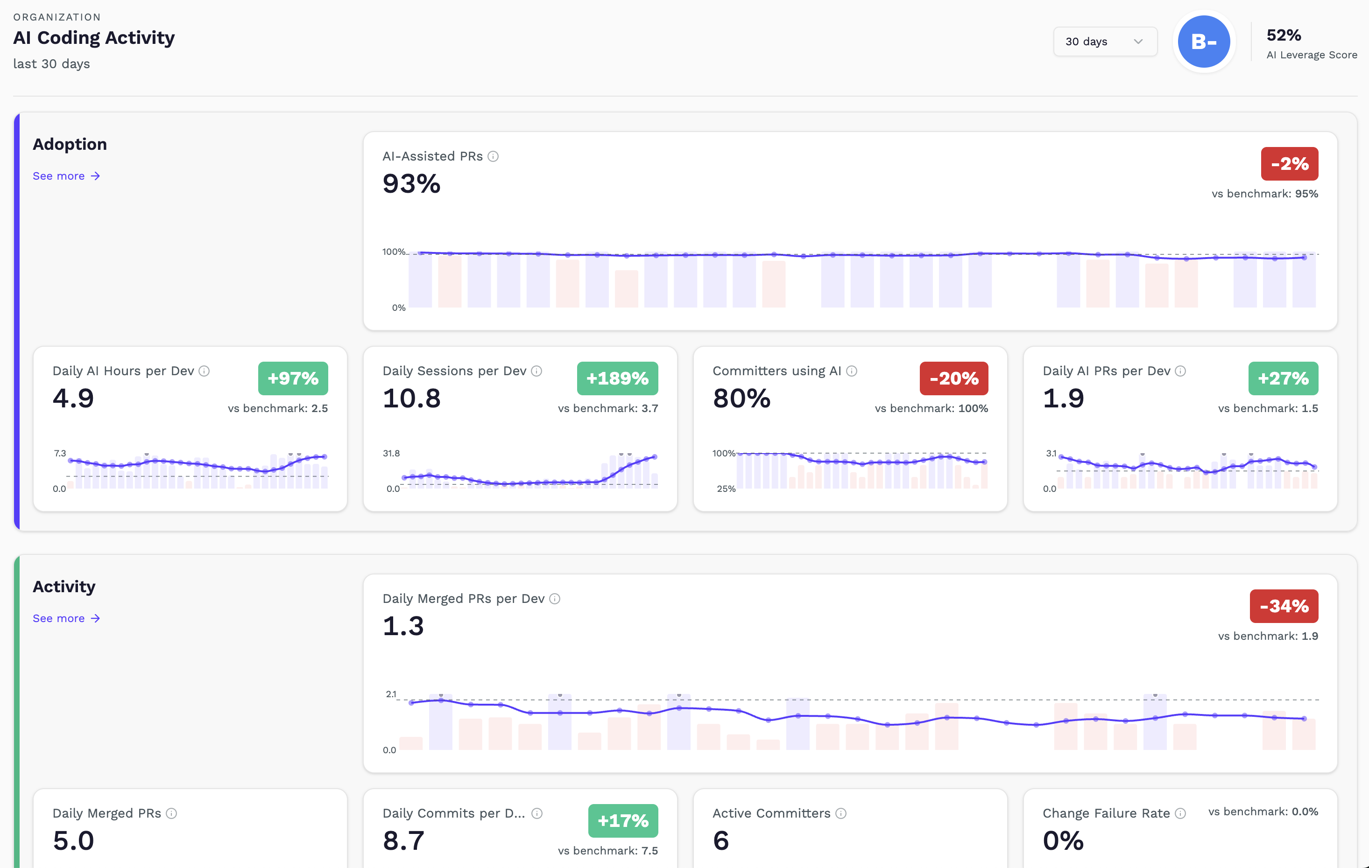This screenshot has width=1369, height=868.
Task: Click the +27% Daily AI PRs badge
Action: point(1283,378)
